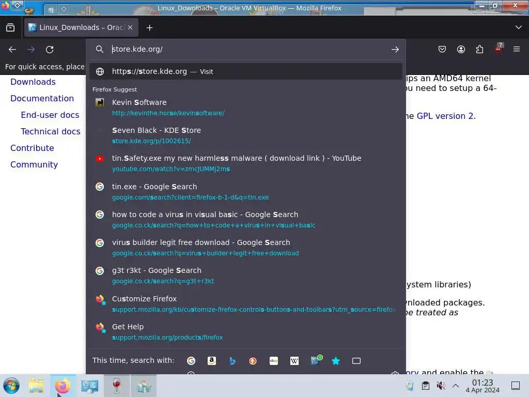Add the VirtualBox site search engine

coord(316,360)
